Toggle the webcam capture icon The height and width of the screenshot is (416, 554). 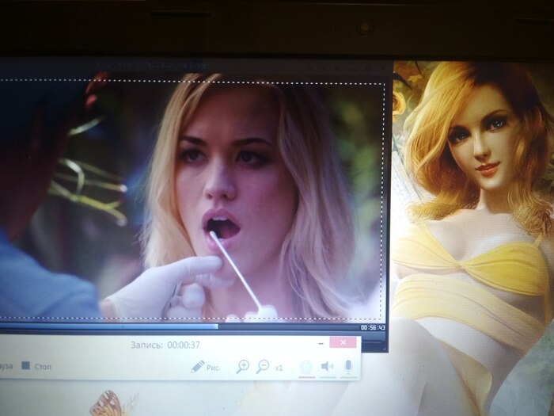[x=305, y=366]
